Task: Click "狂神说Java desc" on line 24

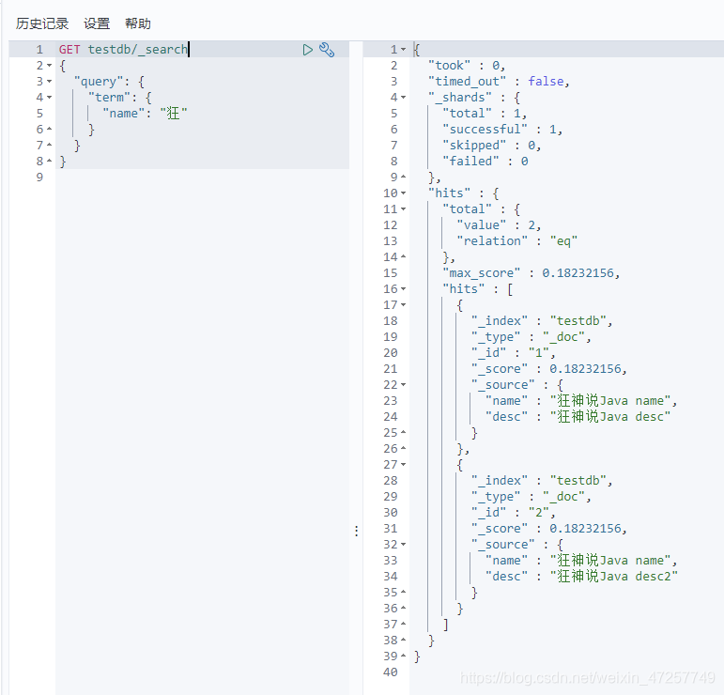Action: pyautogui.click(x=610, y=417)
